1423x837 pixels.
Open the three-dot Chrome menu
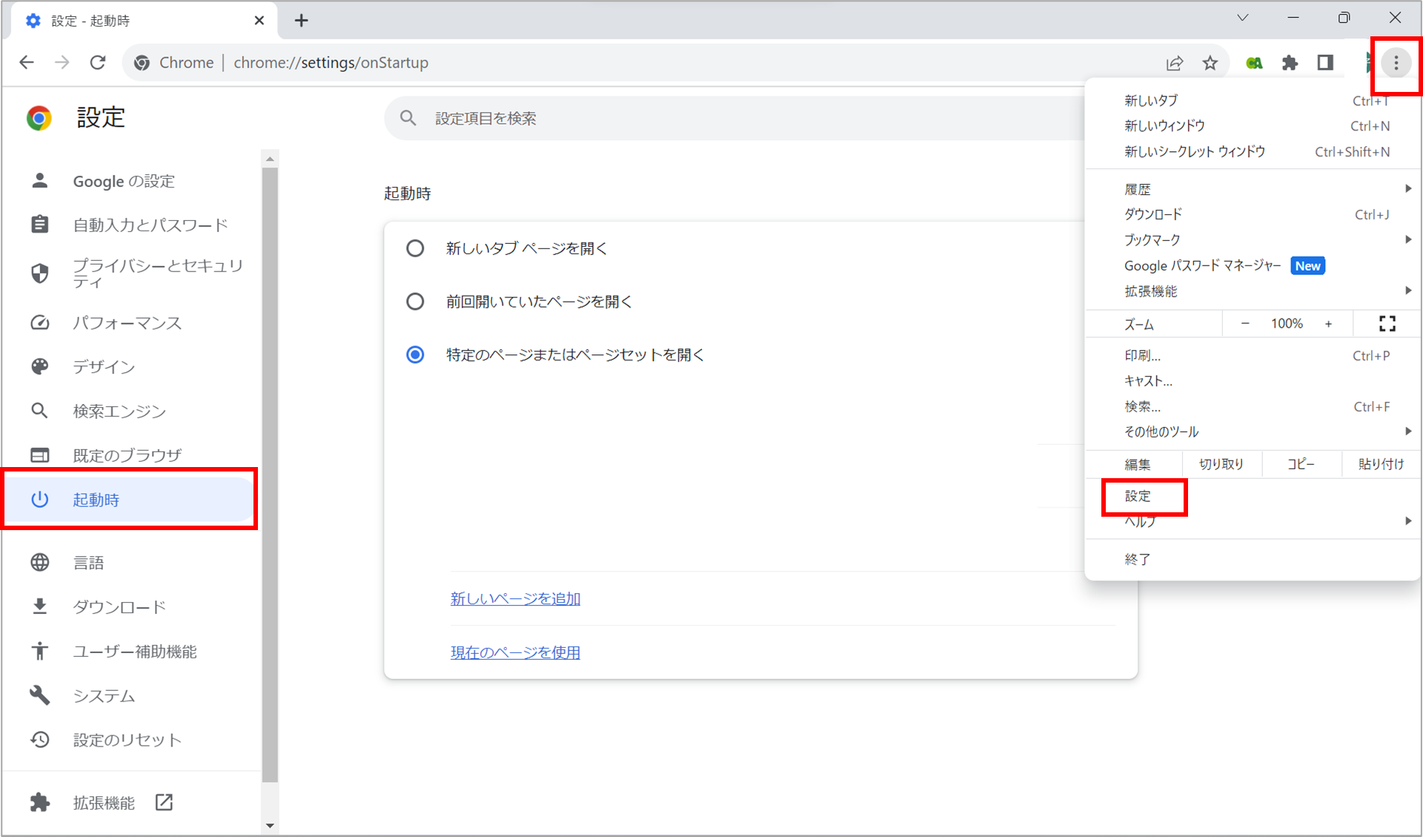(x=1396, y=63)
